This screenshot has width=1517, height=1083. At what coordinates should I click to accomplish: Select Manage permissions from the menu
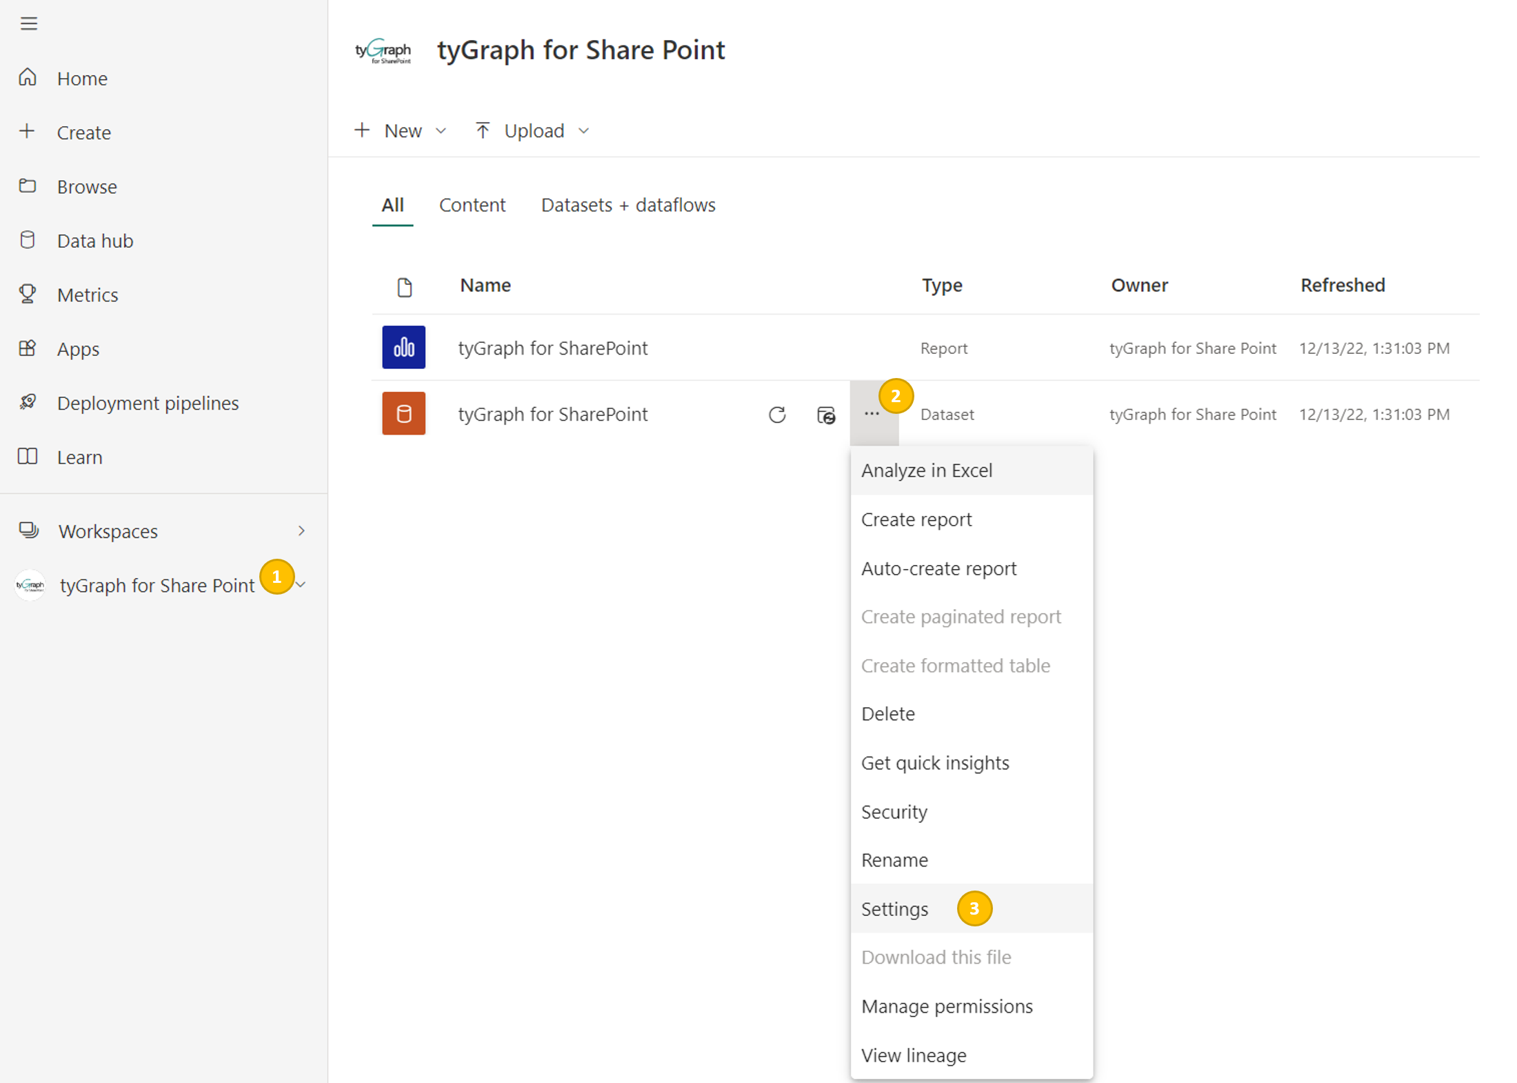click(946, 1006)
